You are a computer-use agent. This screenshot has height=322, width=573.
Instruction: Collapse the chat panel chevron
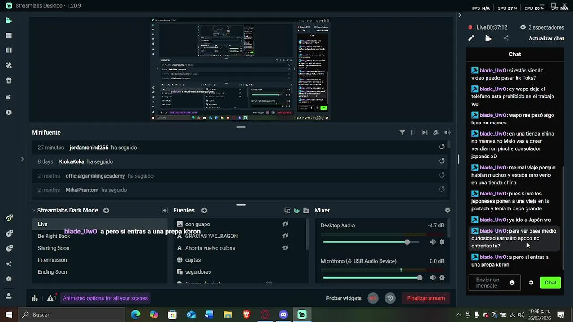point(459,15)
